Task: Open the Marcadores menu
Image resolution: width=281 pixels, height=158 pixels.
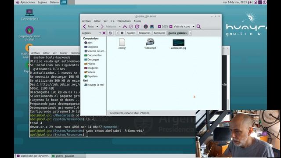Action: click(124, 21)
